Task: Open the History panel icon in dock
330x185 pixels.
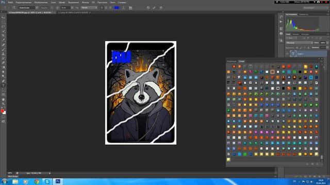Action: 281,17
